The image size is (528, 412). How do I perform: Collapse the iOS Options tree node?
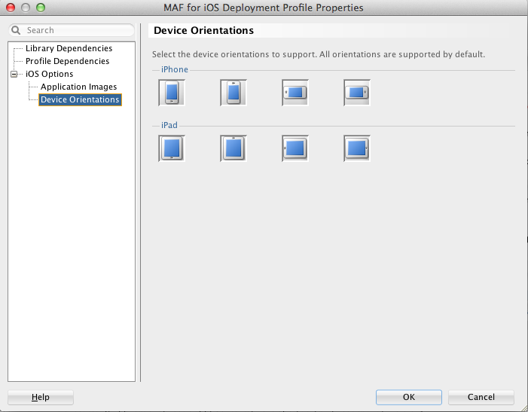(14, 74)
